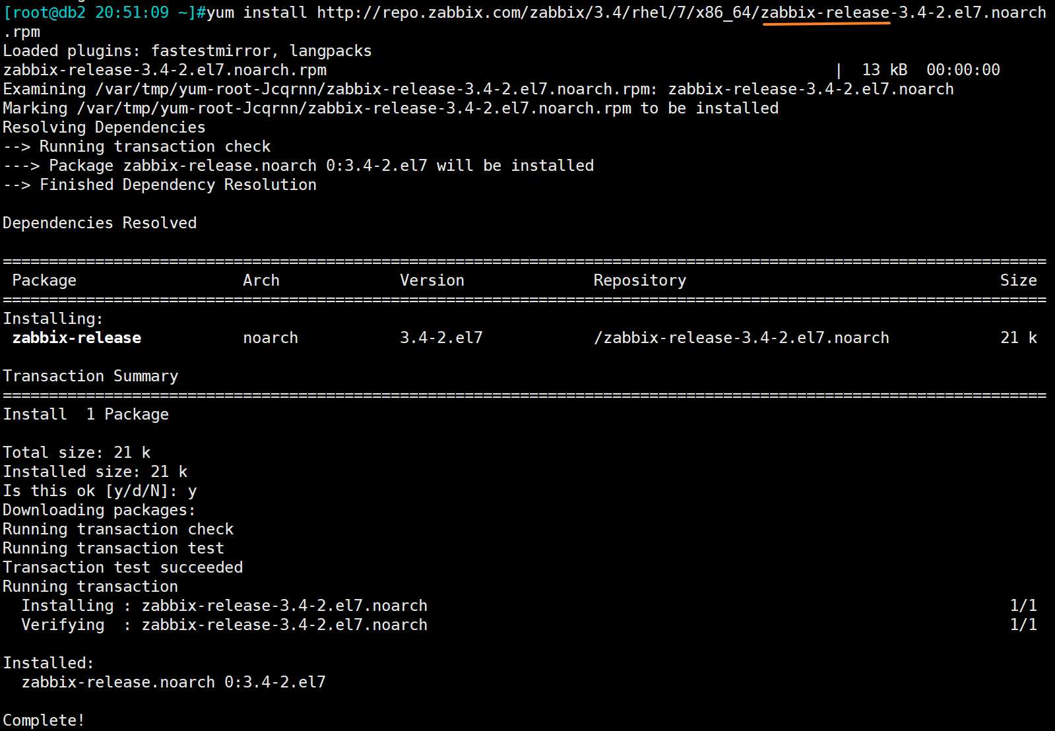The height and width of the screenshot is (731, 1055).
Task: Click the unindented 'Running transaction check' line
Action: (118, 529)
